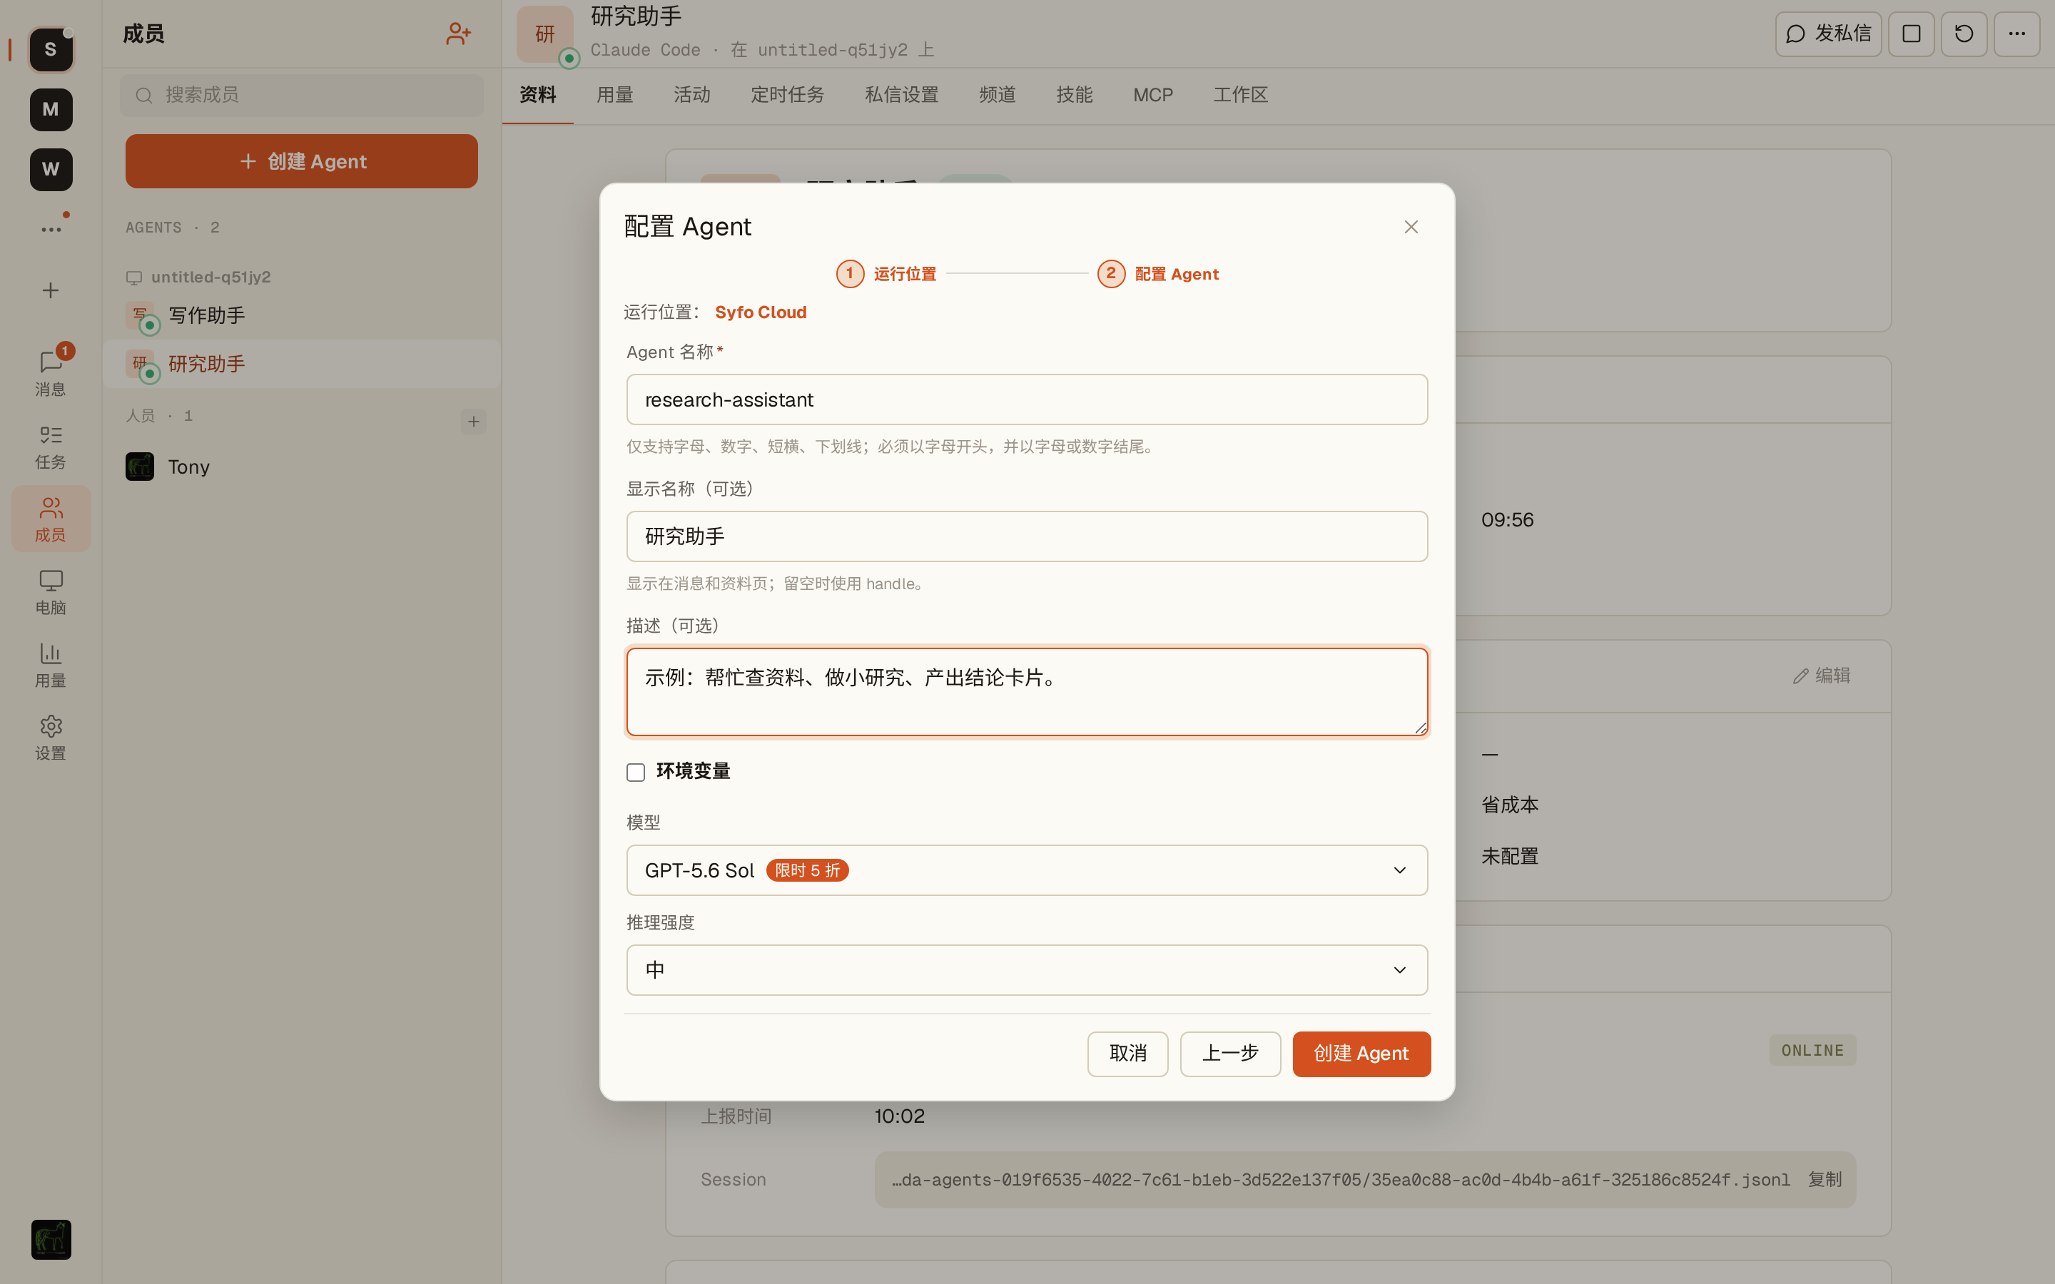Click the 创建 Agent button in dialog
The image size is (2055, 1284).
point(1361,1054)
